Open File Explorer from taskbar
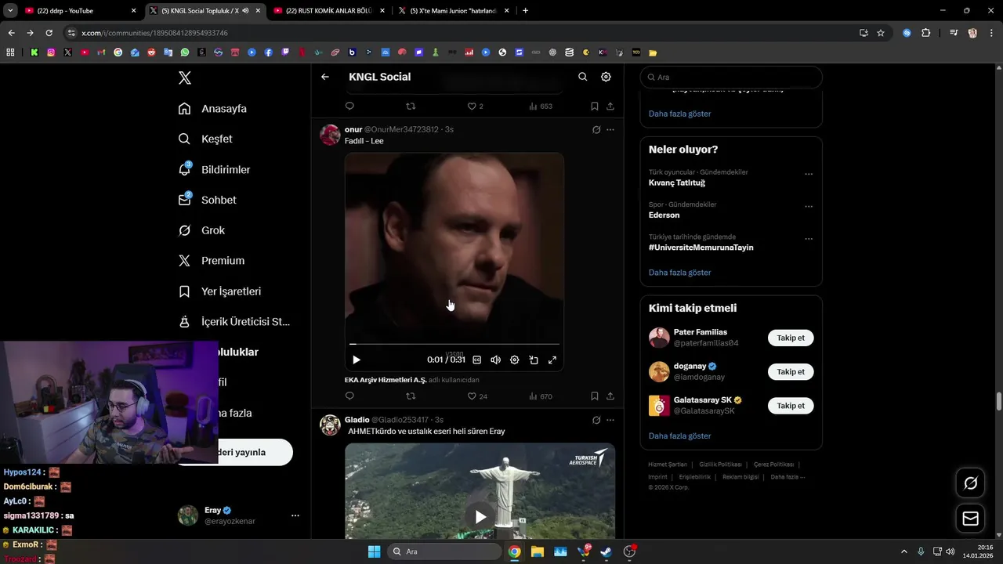The image size is (1003, 564). point(538,551)
